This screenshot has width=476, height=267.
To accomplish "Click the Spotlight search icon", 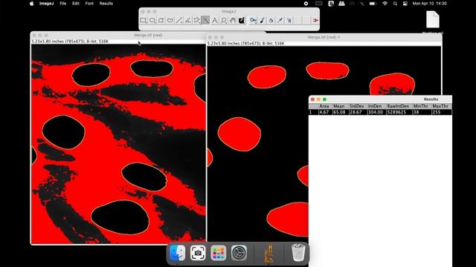I will pos(395,4).
